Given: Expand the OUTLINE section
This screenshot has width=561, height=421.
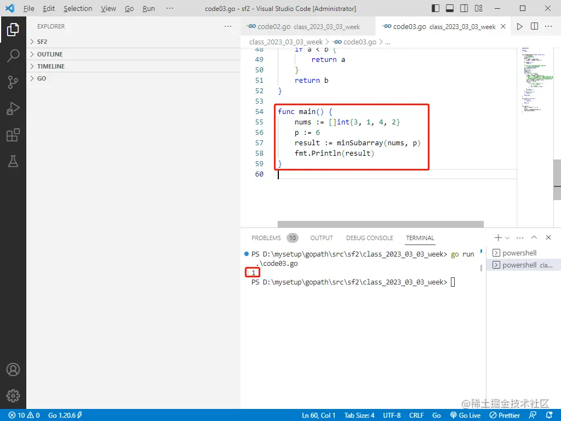Looking at the screenshot, I should (x=134, y=54).
